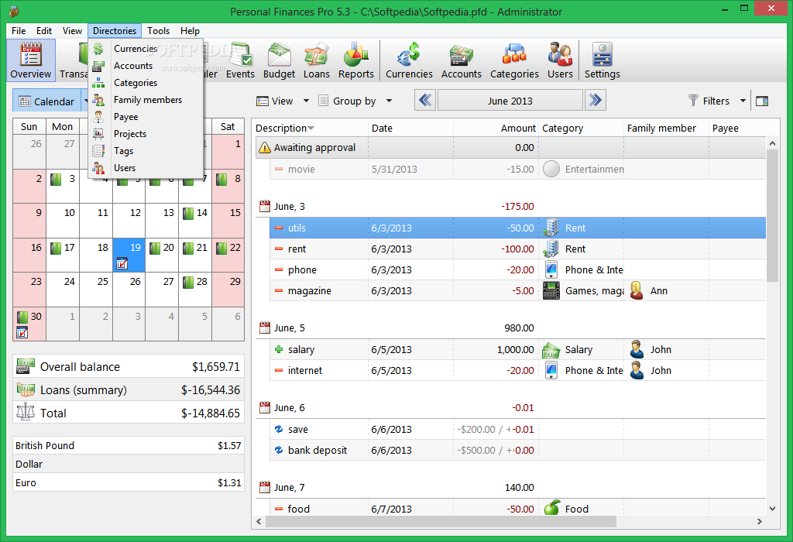
Task: Select the "bank deposit" transaction
Action: (x=517, y=451)
